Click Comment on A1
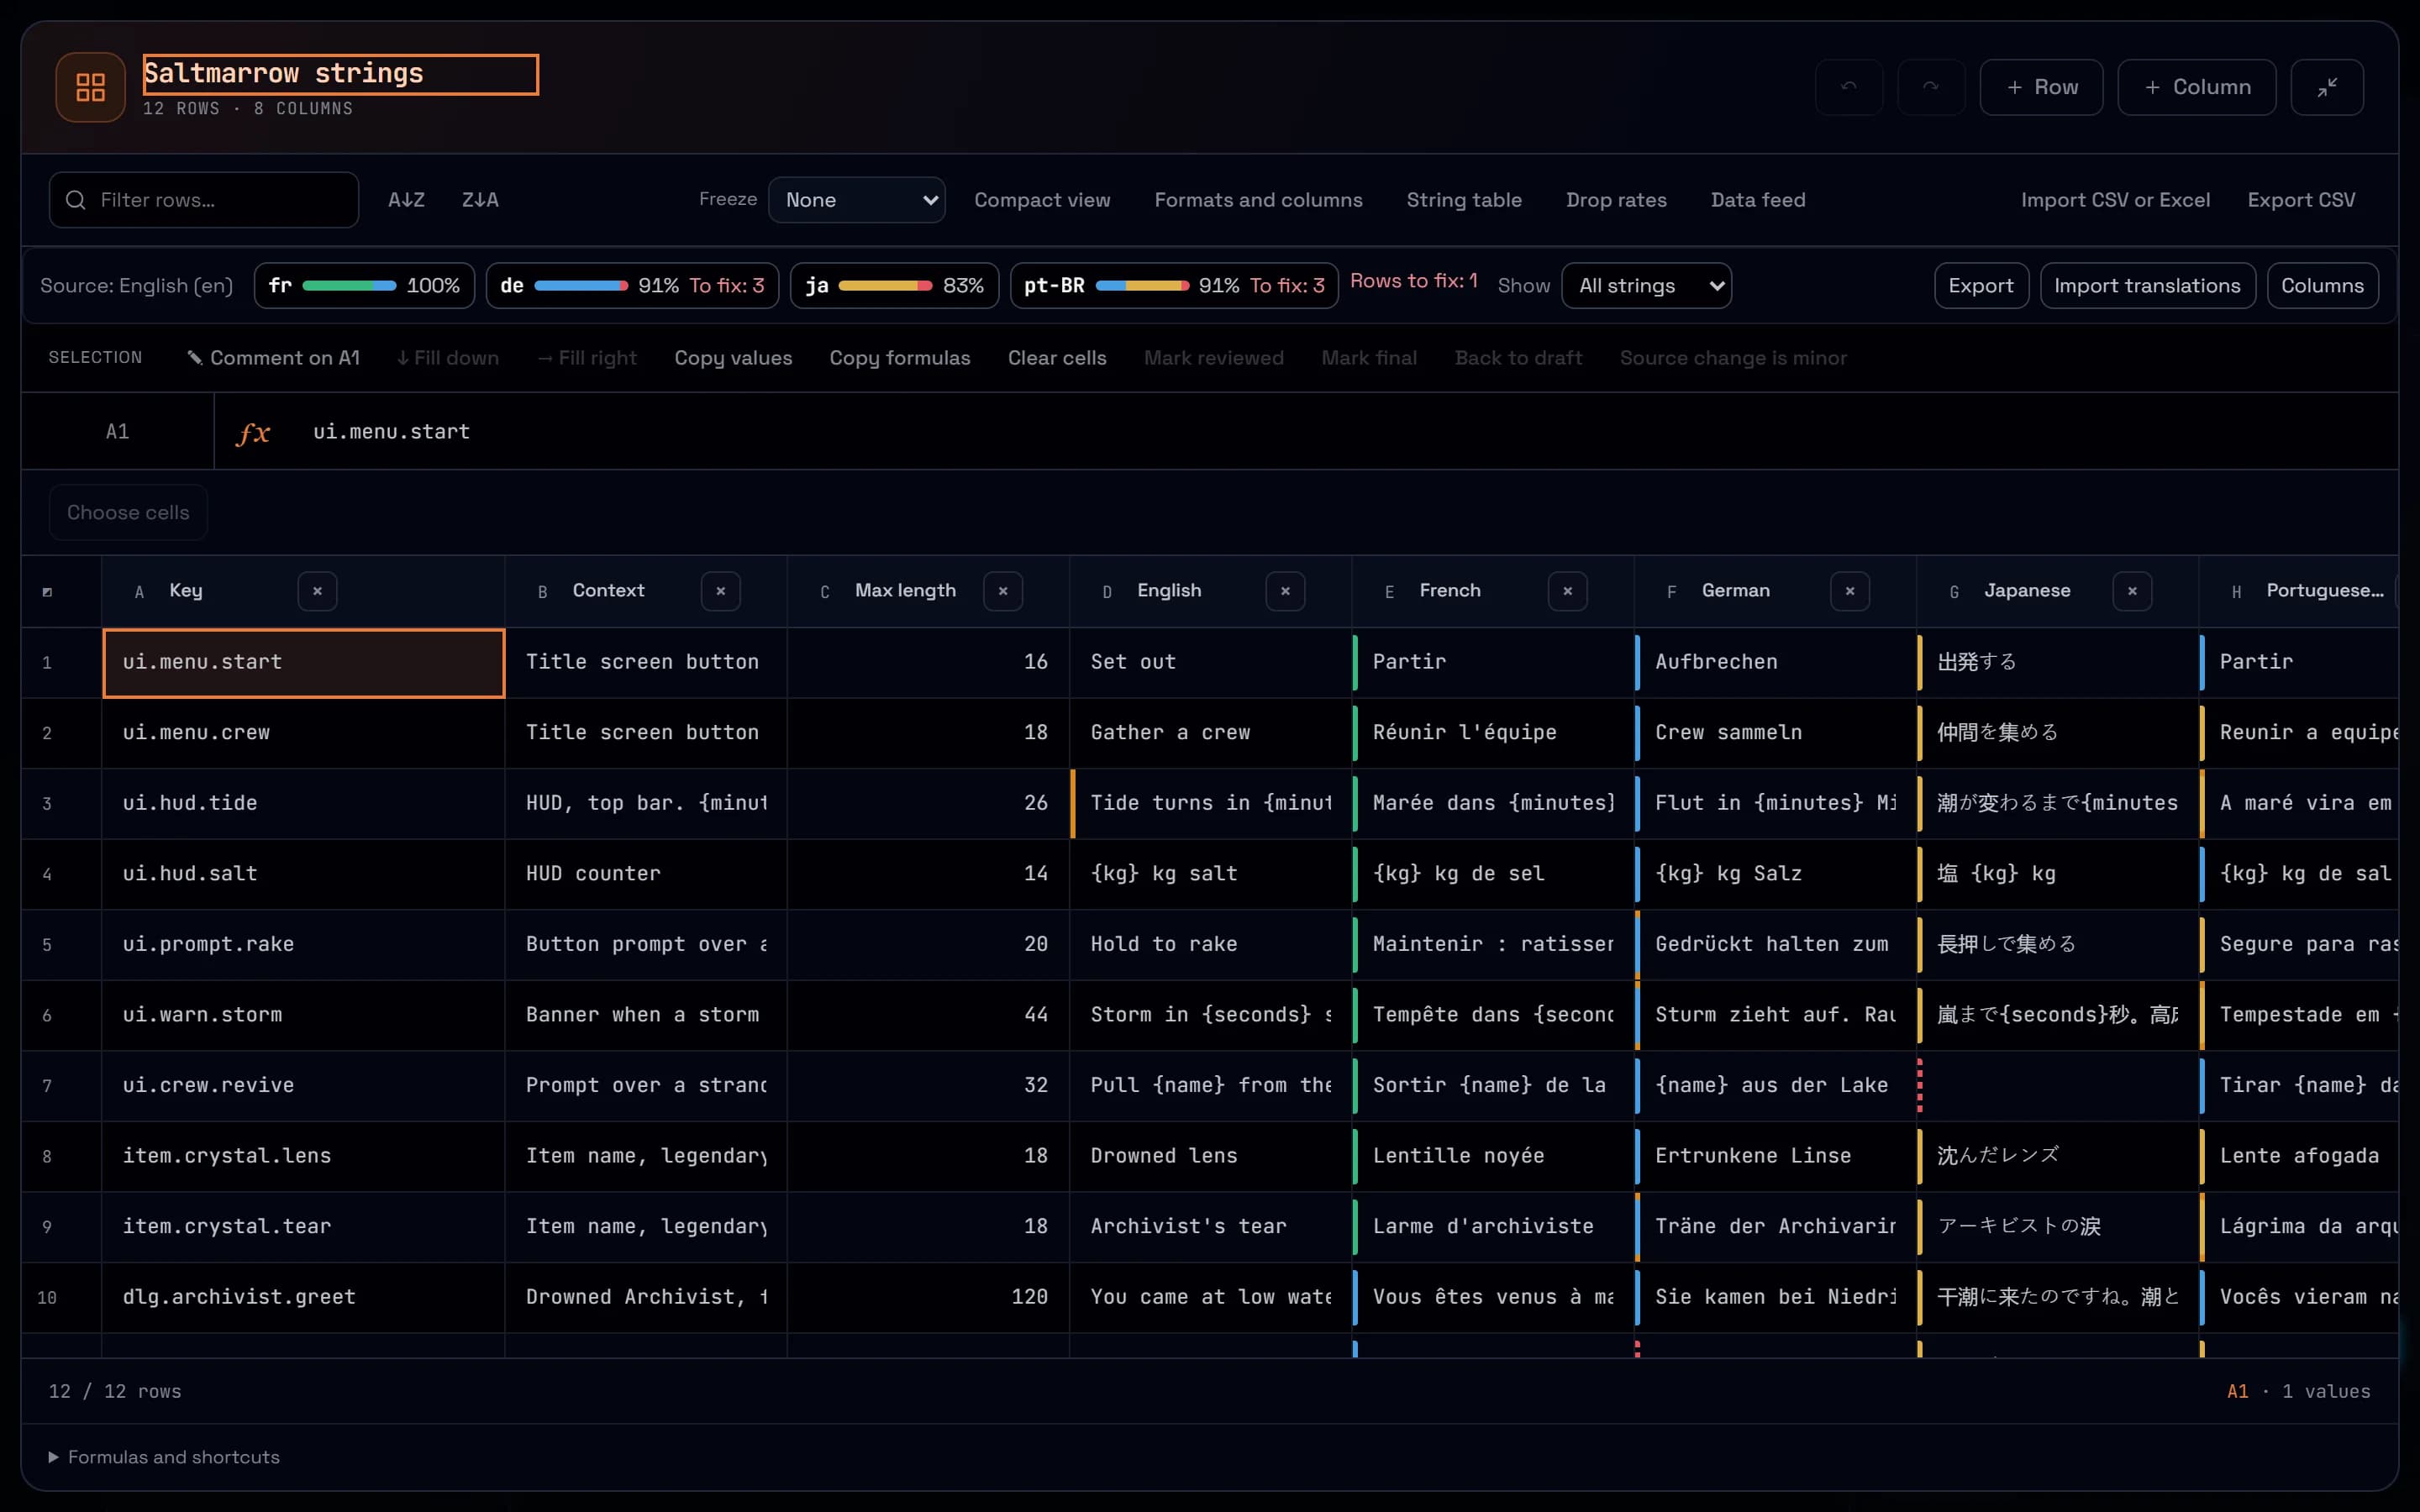2420x1512 pixels. coord(273,358)
